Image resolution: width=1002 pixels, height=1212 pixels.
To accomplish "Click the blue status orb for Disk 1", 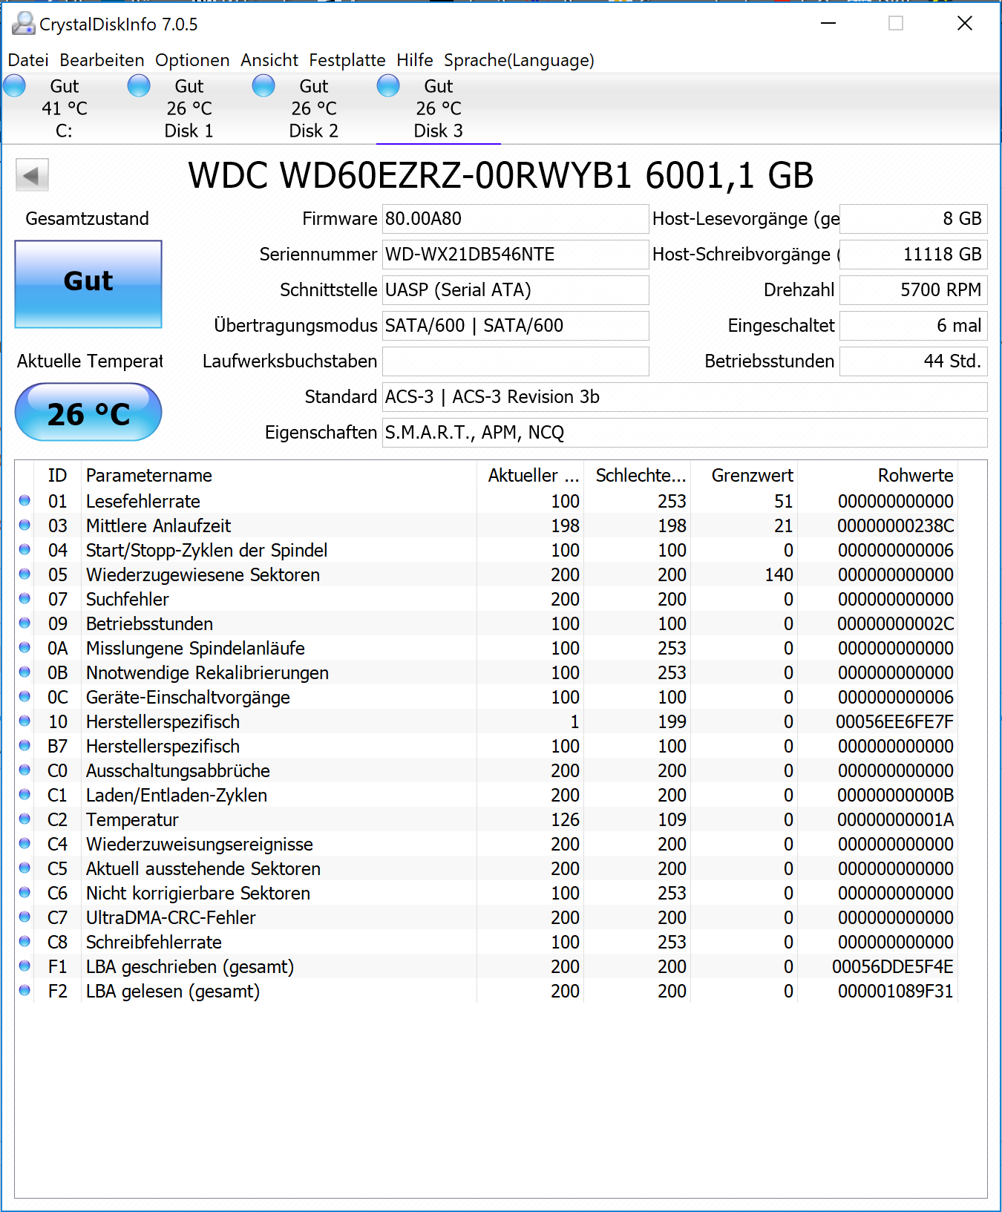I will pyautogui.click(x=139, y=86).
